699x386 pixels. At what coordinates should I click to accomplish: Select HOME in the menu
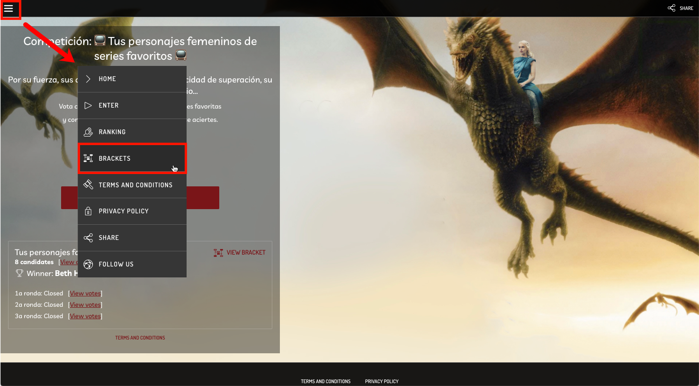pos(132,79)
